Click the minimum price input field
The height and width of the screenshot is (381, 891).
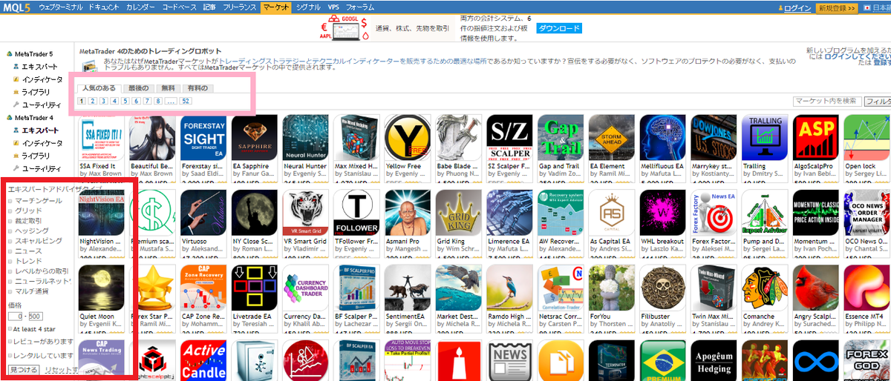pyautogui.click(x=15, y=316)
